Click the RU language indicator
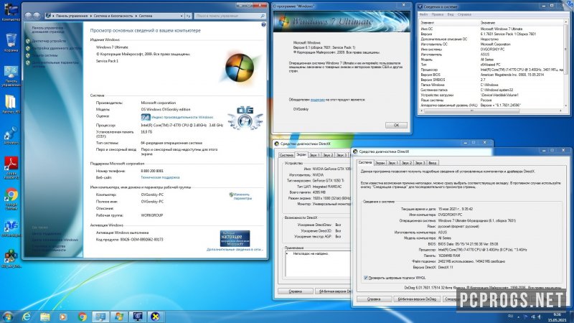Image resolution: width=574 pixels, height=323 pixels. 510,317
